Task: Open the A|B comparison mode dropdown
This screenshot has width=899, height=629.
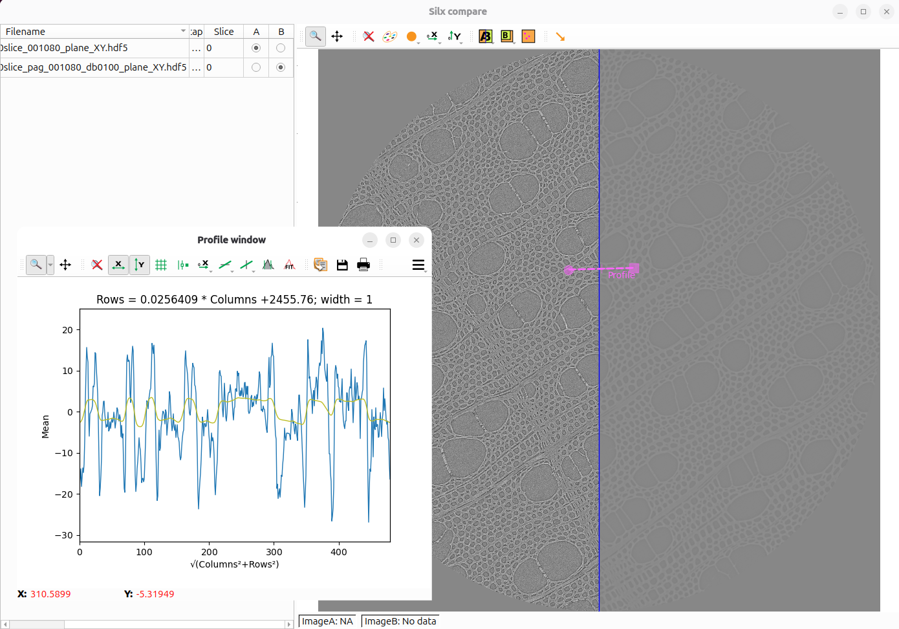Action: click(486, 37)
